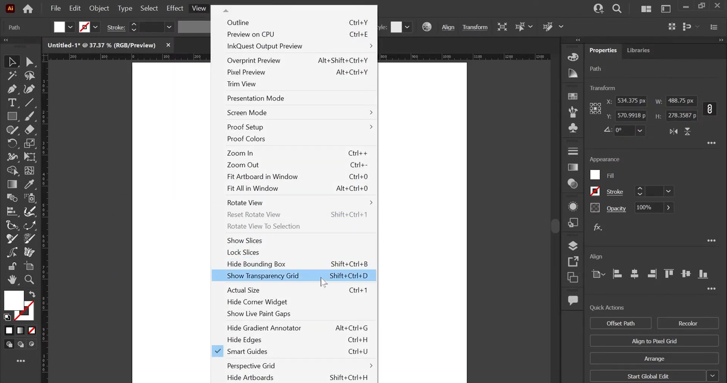Open the Layers panel icon
727x383 pixels.
[x=573, y=246]
